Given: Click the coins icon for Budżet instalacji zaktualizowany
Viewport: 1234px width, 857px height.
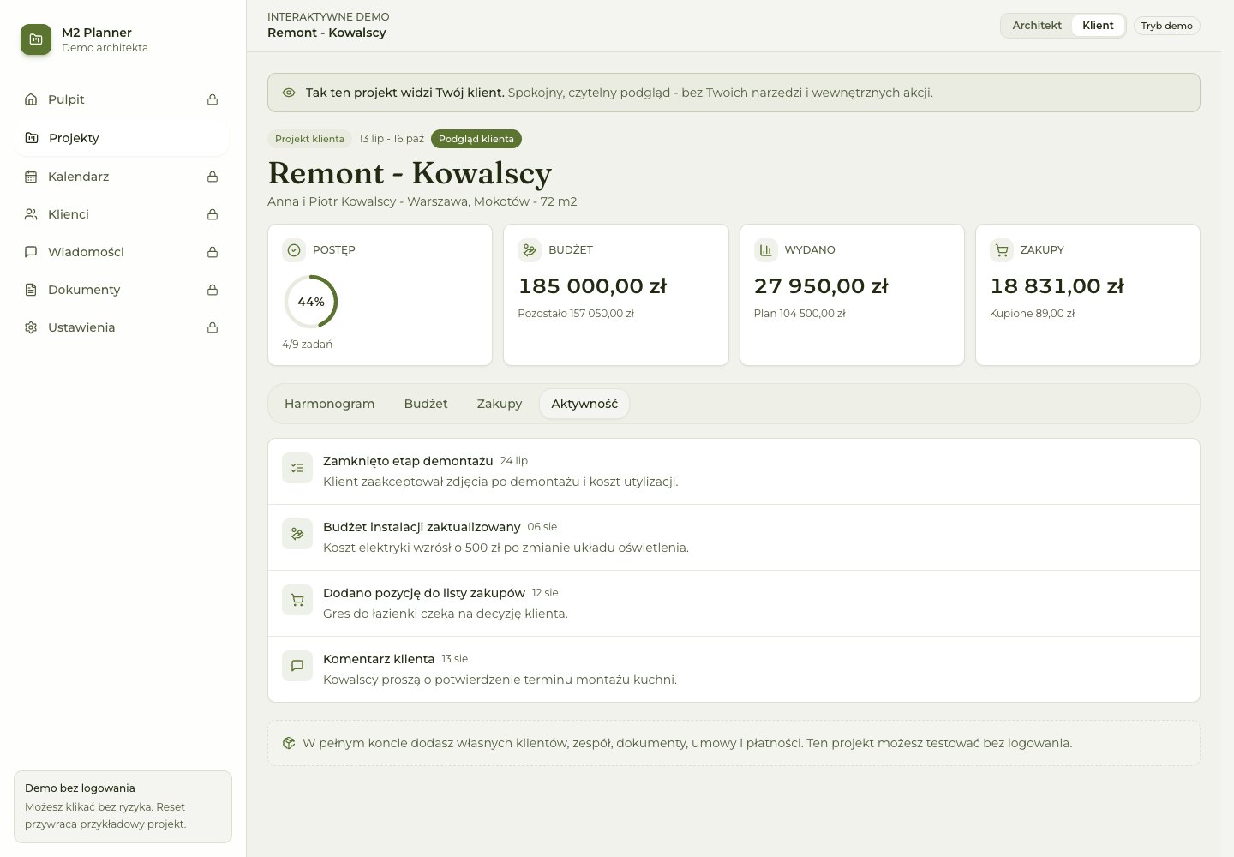Looking at the screenshot, I should [x=297, y=534].
